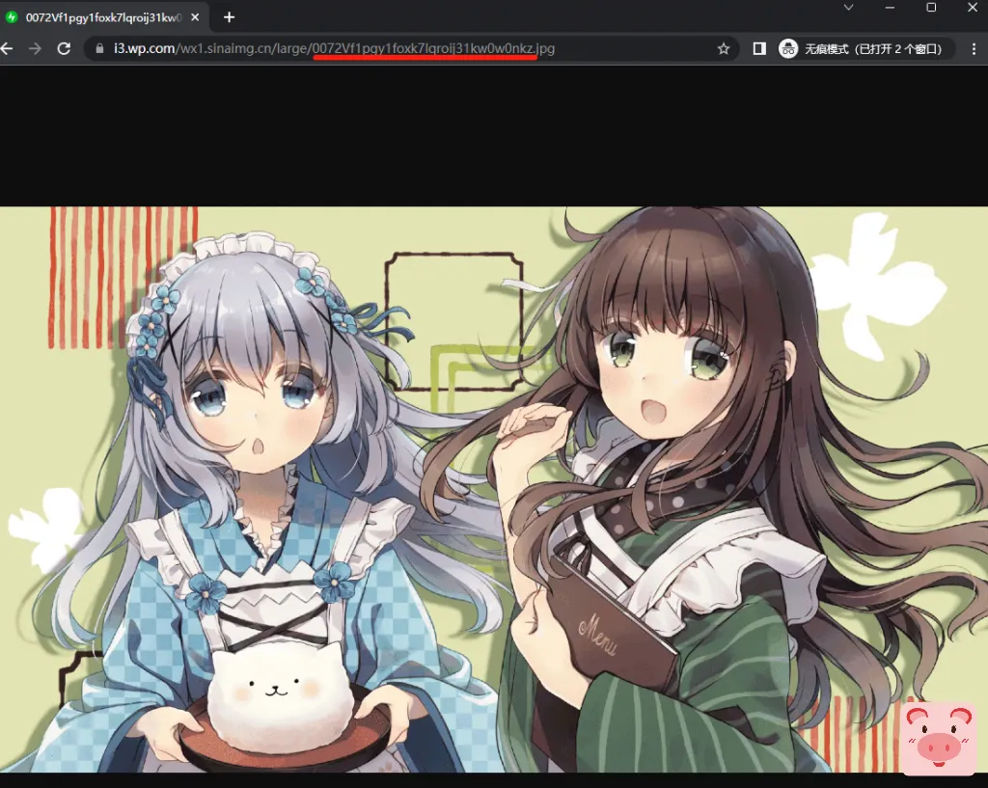Minimize the browser window
This screenshot has width=988, height=788.
coord(890,8)
